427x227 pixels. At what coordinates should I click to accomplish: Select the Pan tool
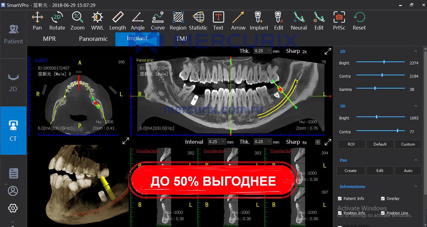37,21
